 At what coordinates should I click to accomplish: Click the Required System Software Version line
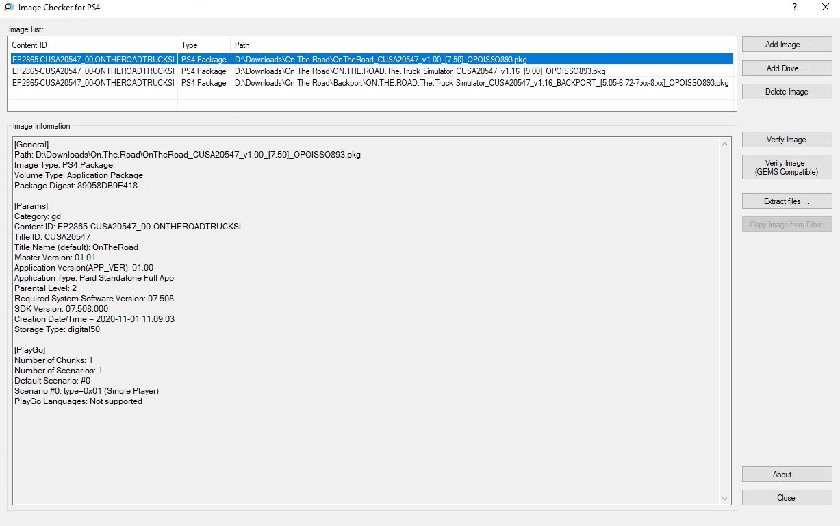pyautogui.click(x=94, y=299)
